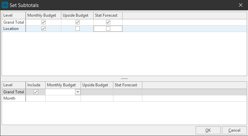Close the Set Subtotals dialog

[x=241, y=5]
